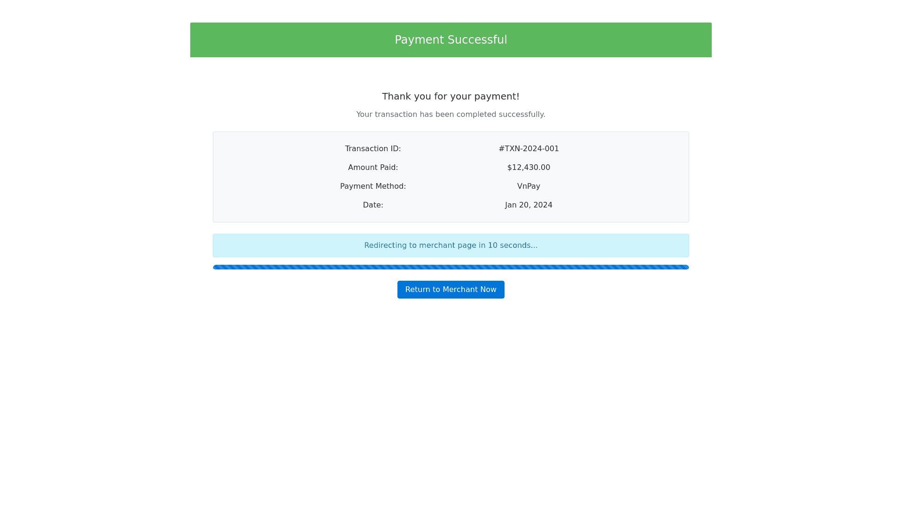The image size is (902, 507).
Task: Select the $12,430.00 amount value
Action: point(529,168)
